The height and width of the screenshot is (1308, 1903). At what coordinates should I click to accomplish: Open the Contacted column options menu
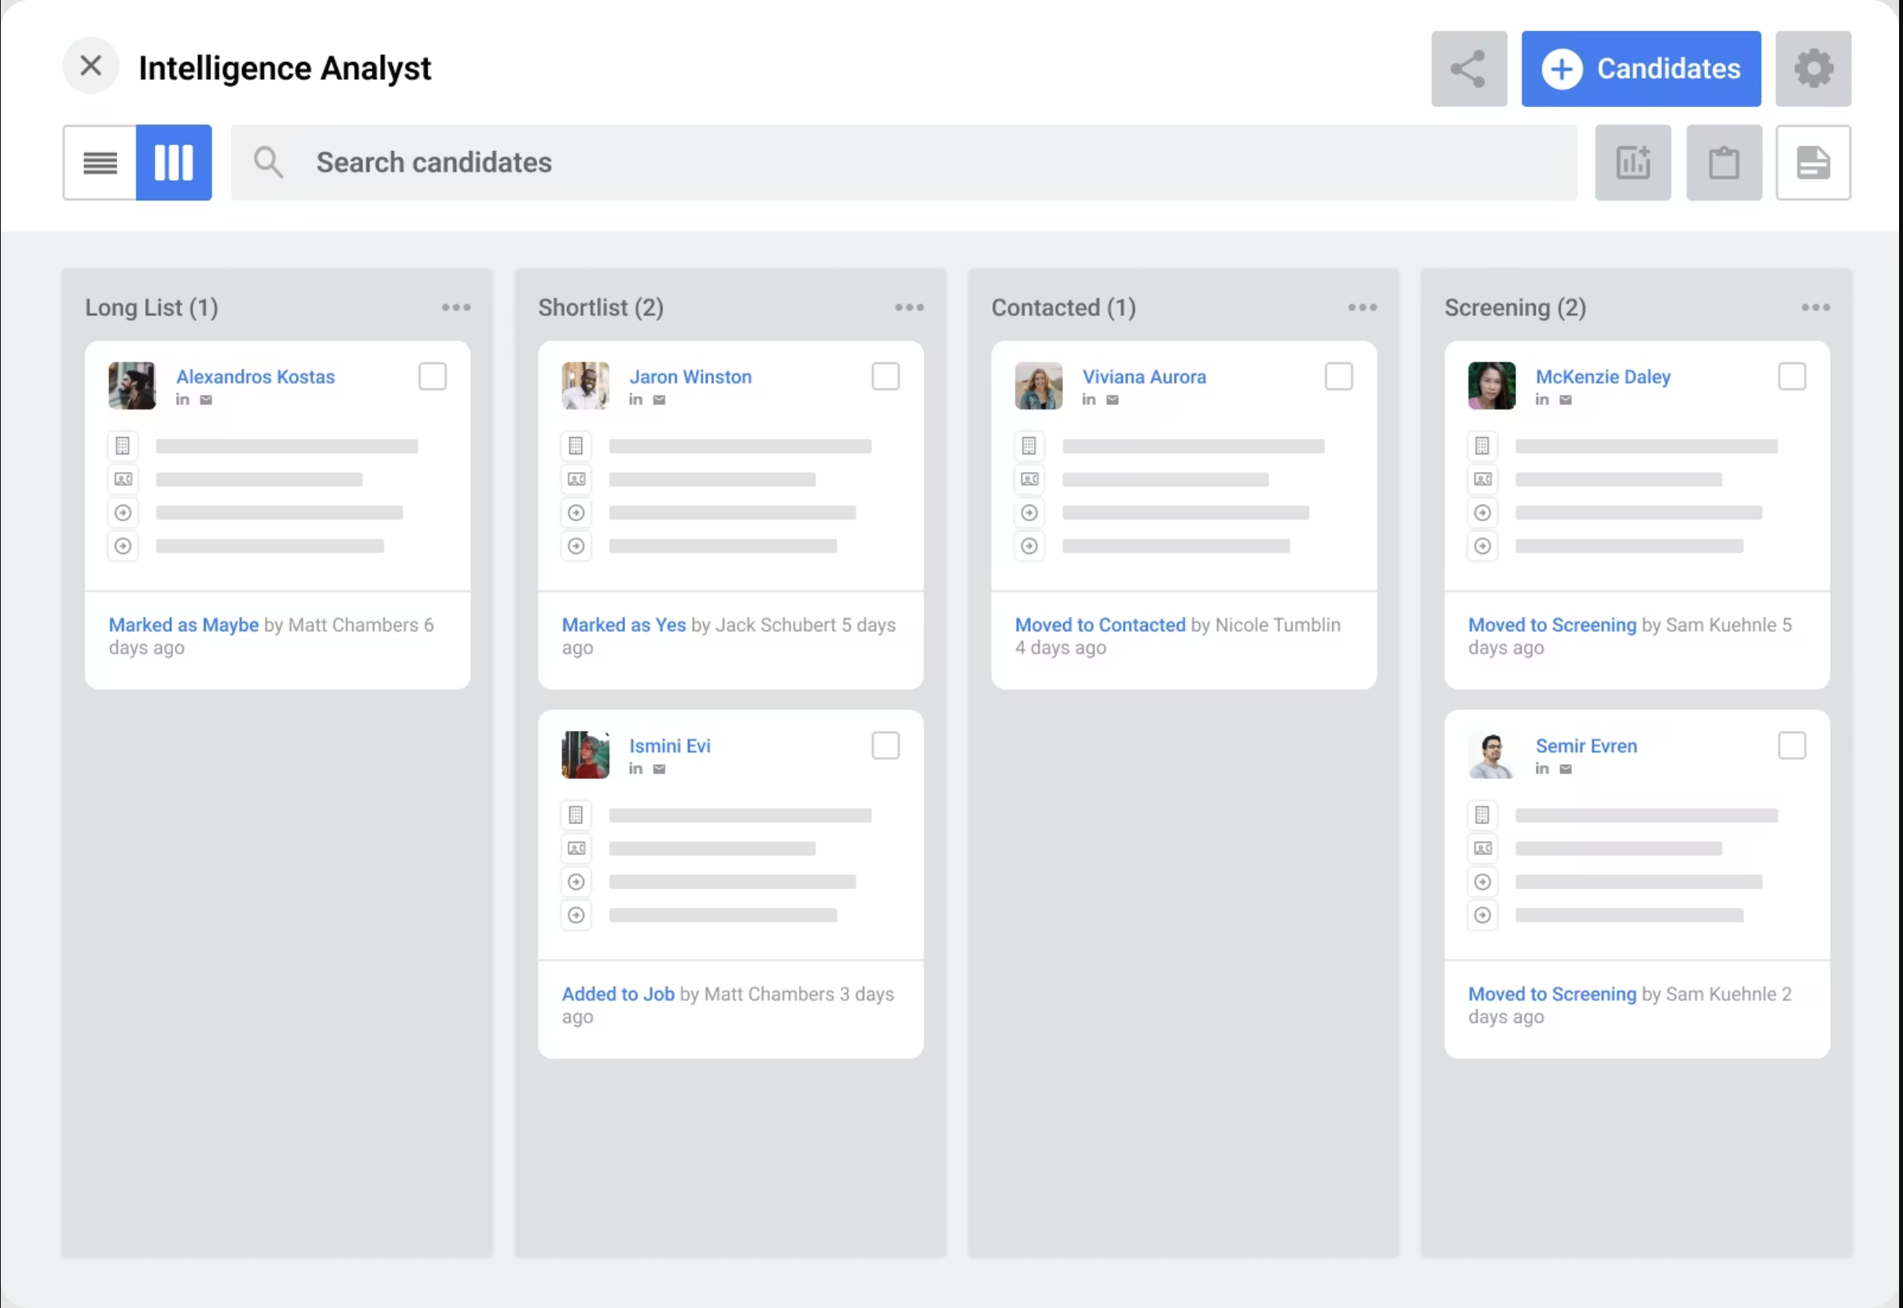1363,307
